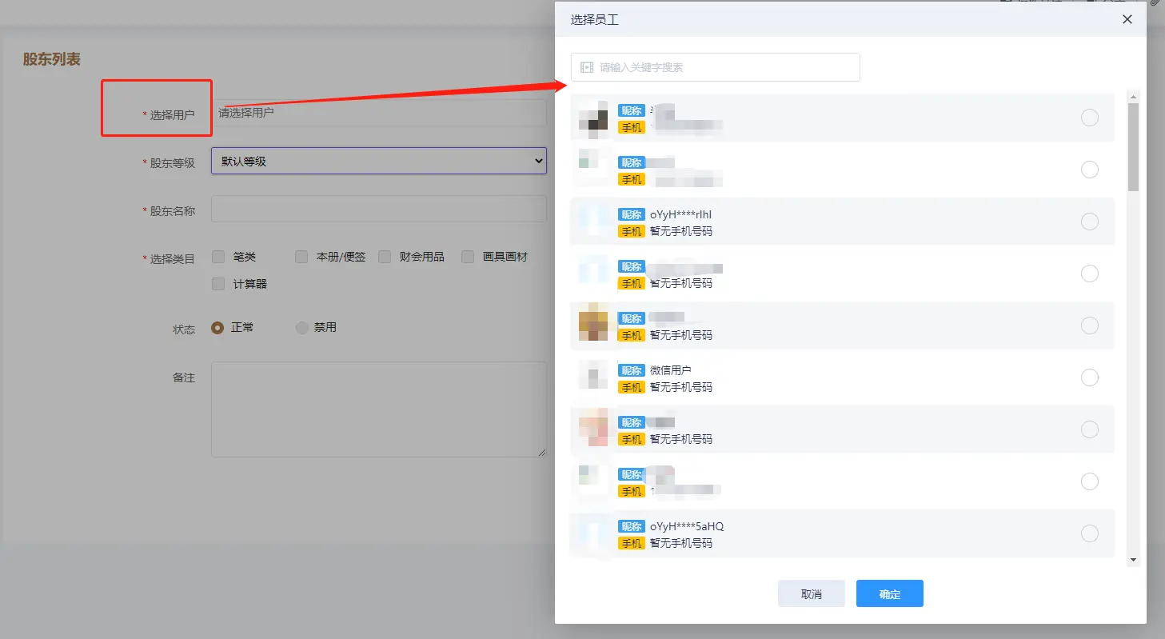
Task: Choose the 禁用 status radio option
Action: click(302, 327)
